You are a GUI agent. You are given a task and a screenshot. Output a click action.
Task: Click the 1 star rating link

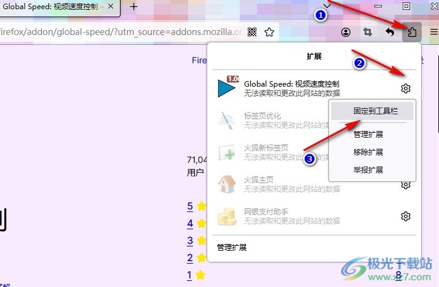(x=189, y=275)
